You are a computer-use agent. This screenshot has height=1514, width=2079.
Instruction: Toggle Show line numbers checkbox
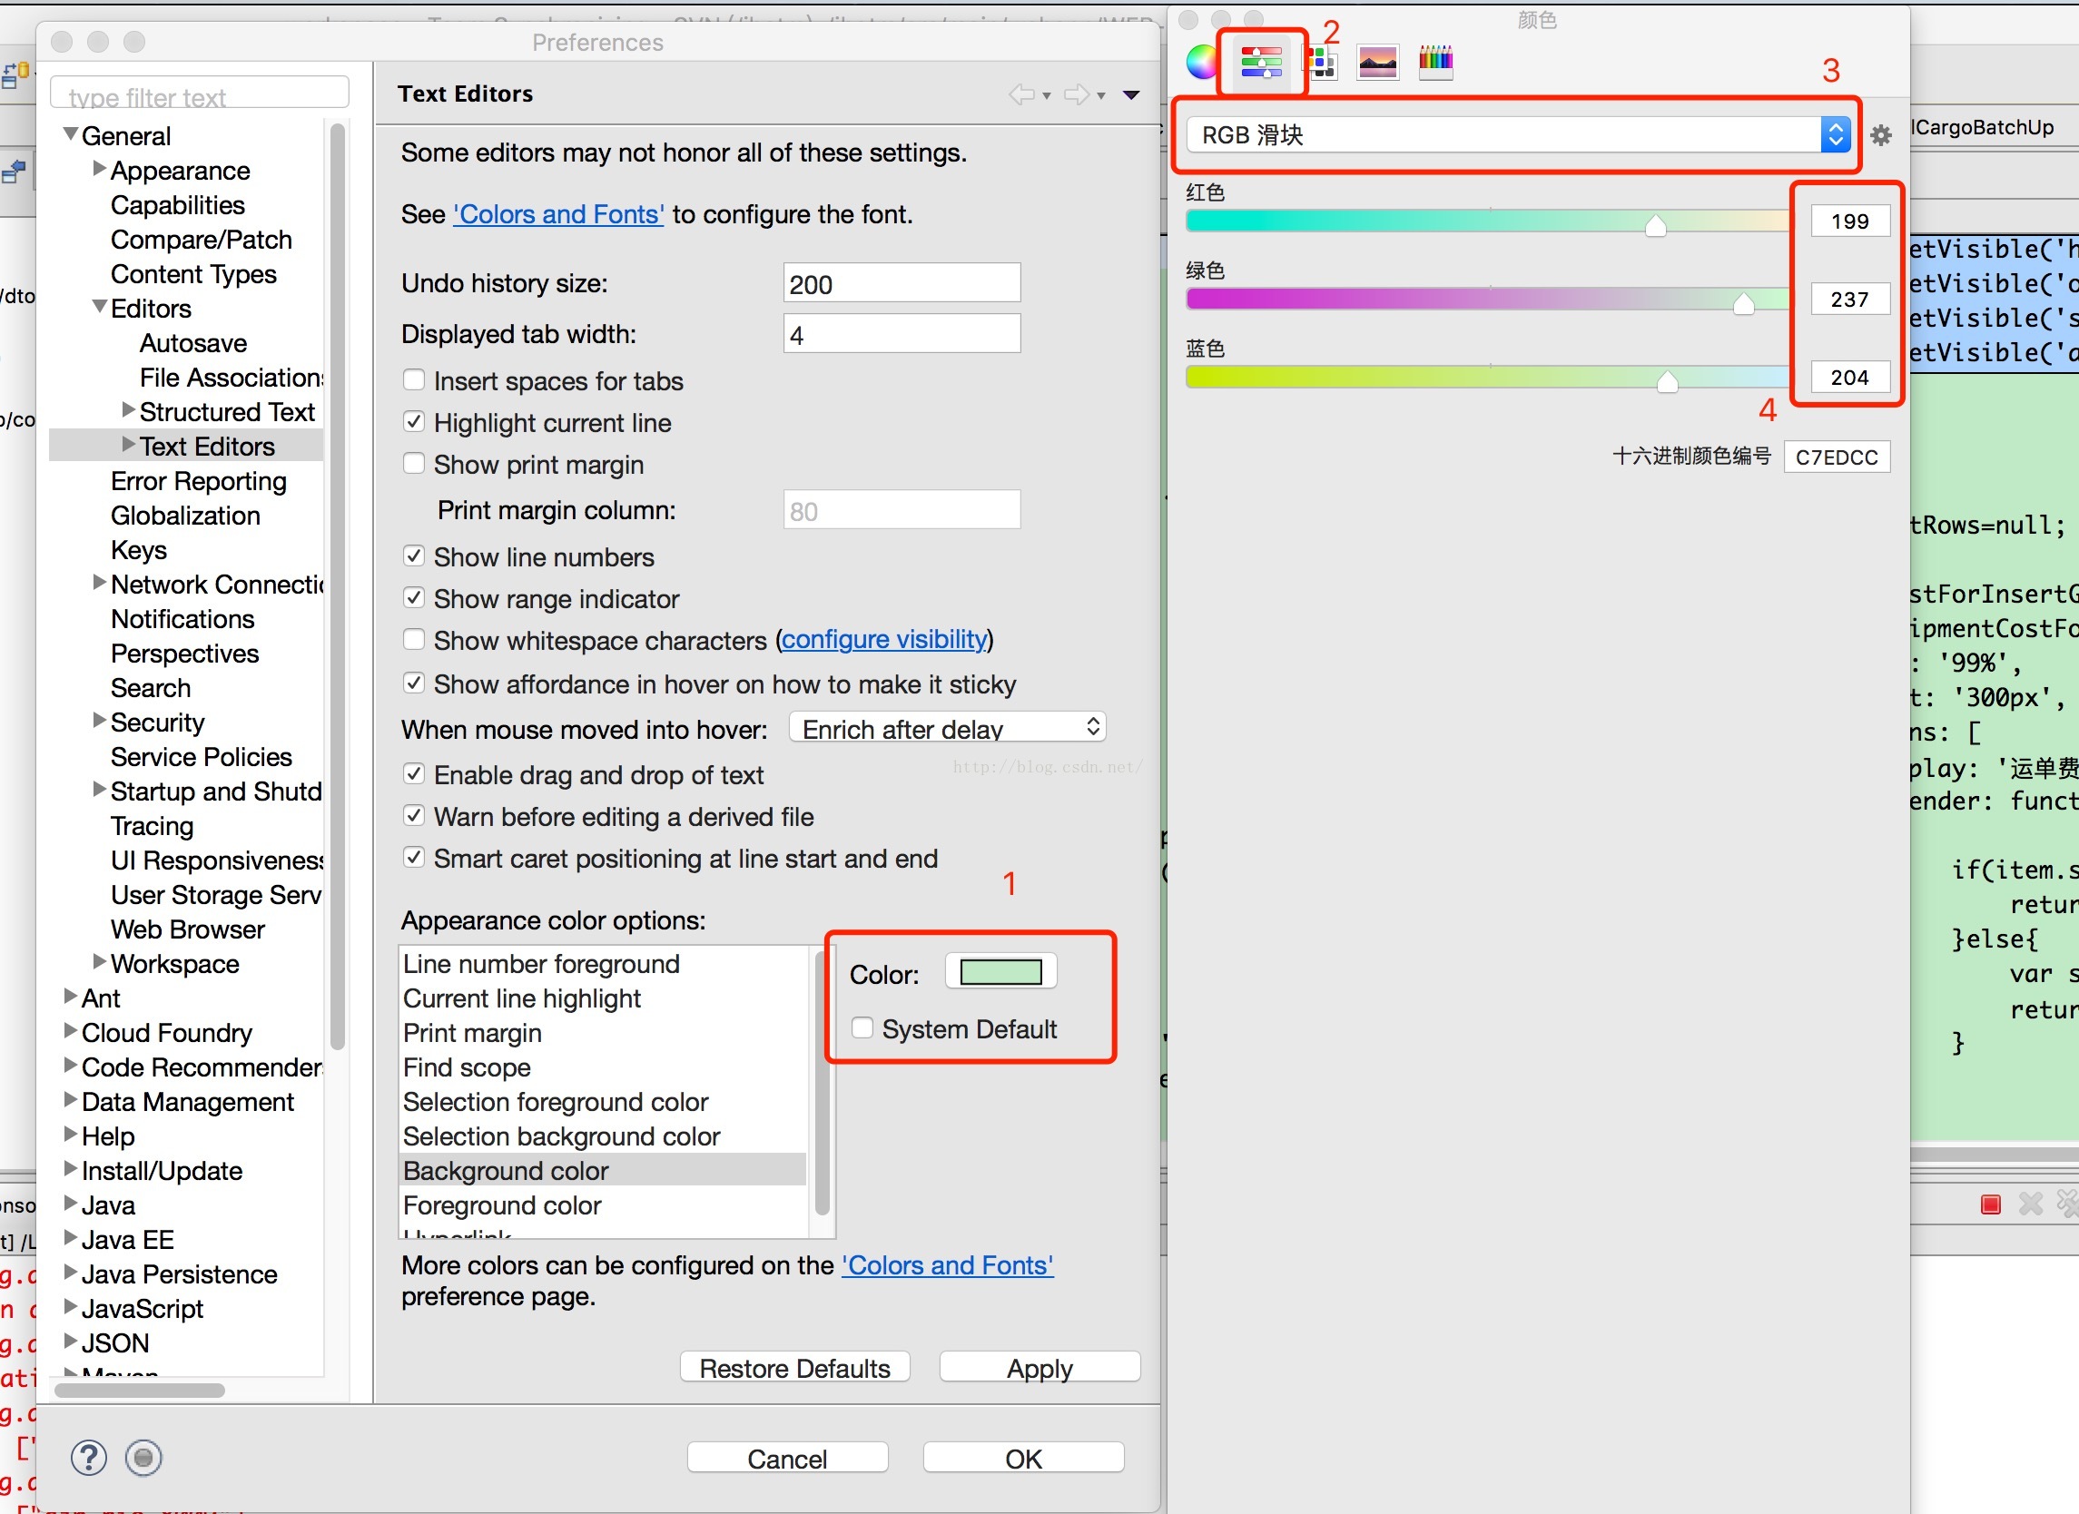tap(414, 556)
